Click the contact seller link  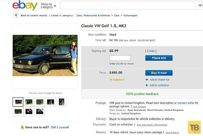[186, 103]
